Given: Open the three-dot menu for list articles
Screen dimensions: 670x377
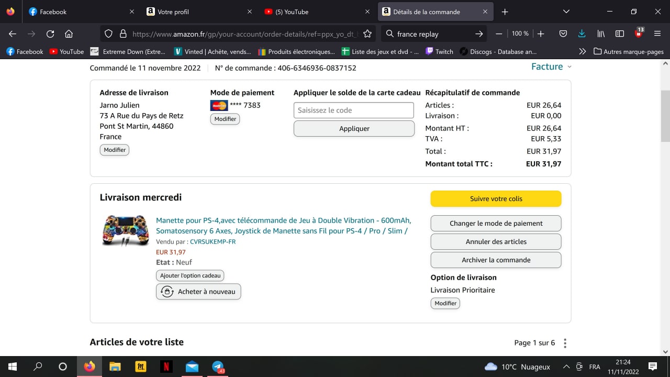Looking at the screenshot, I should (565, 343).
